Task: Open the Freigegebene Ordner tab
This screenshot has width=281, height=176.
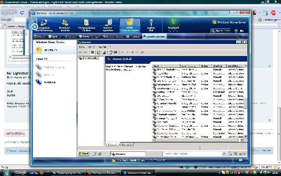Action: click(x=87, y=25)
